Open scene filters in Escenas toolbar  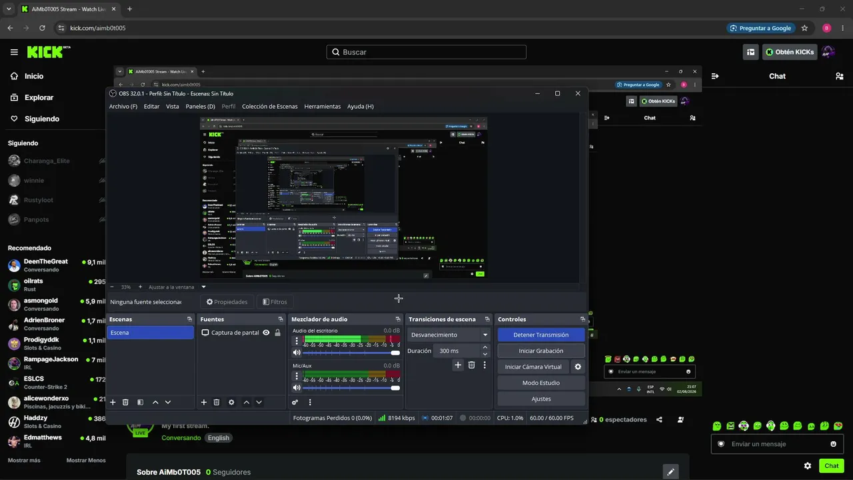click(x=140, y=402)
